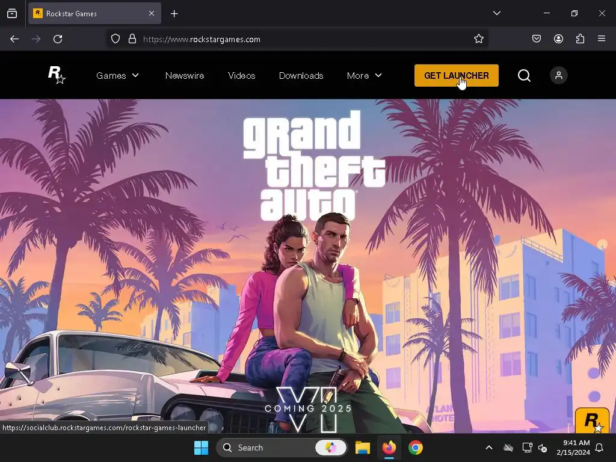
Task: Open the Newswire page
Action: (x=185, y=75)
